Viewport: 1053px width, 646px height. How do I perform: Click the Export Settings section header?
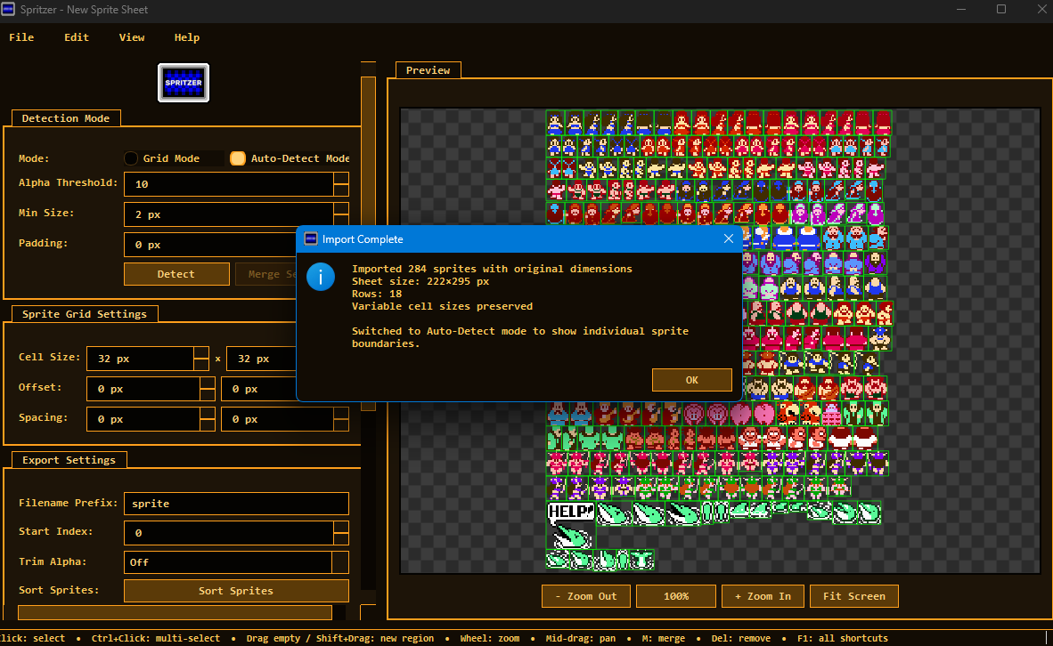(x=69, y=460)
